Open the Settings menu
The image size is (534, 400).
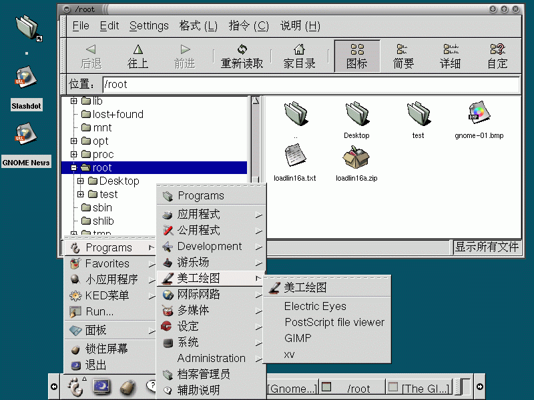pyautogui.click(x=149, y=26)
